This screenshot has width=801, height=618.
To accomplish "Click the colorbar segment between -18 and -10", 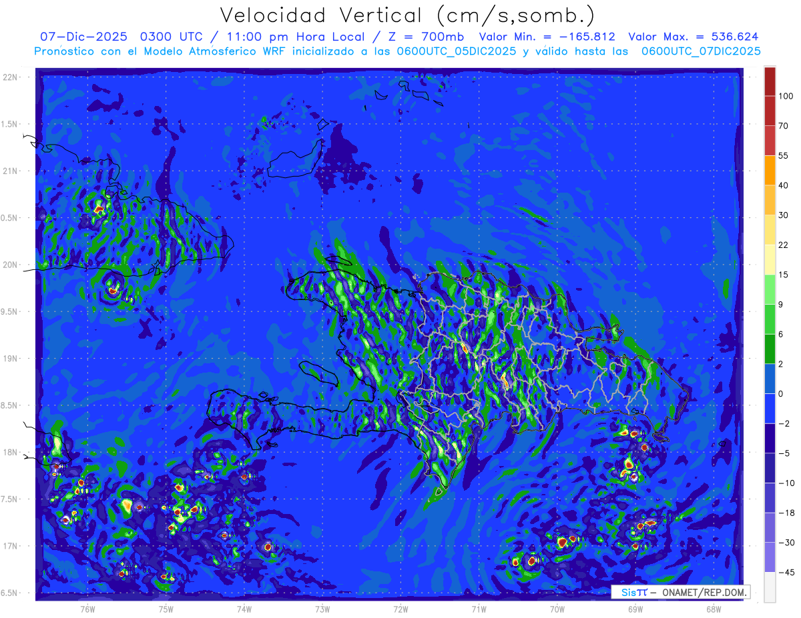I will [770, 497].
